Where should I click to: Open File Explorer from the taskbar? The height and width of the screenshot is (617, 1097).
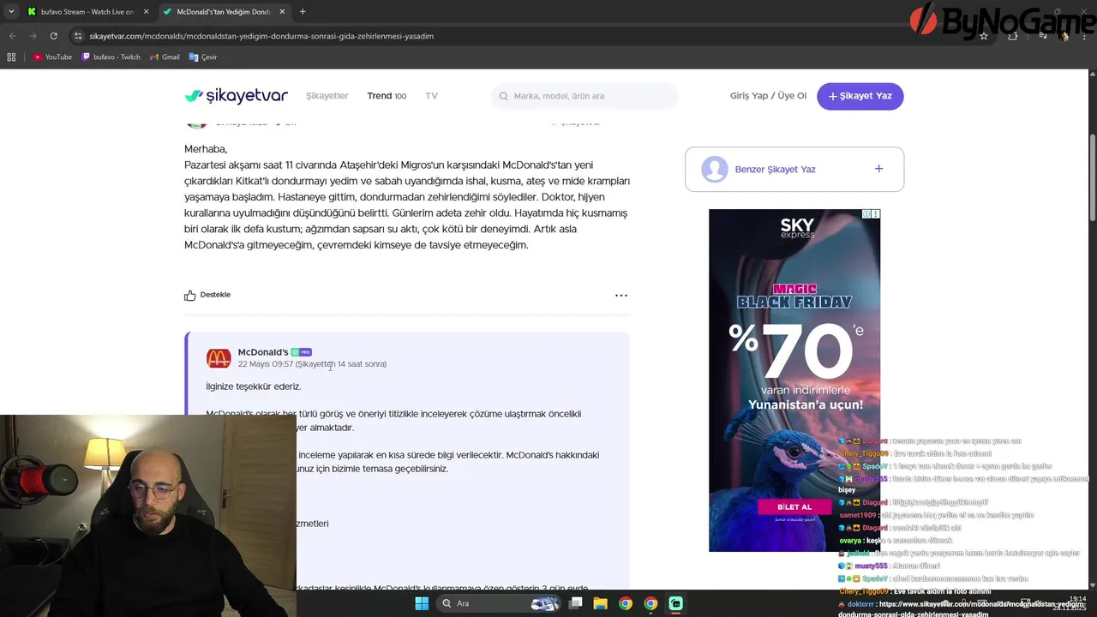[x=600, y=603]
